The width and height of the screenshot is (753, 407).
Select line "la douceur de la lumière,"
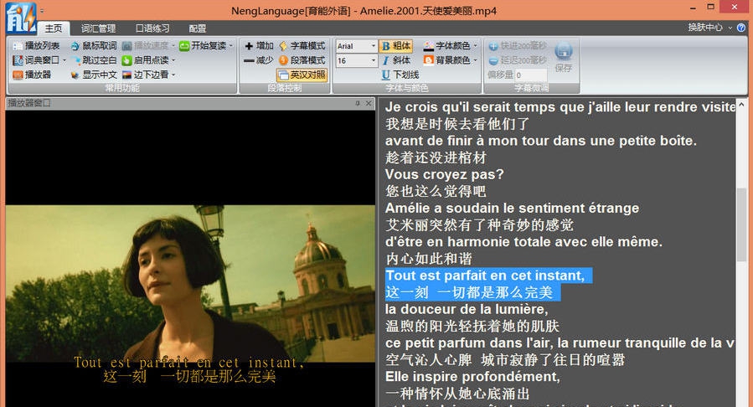[x=467, y=309]
